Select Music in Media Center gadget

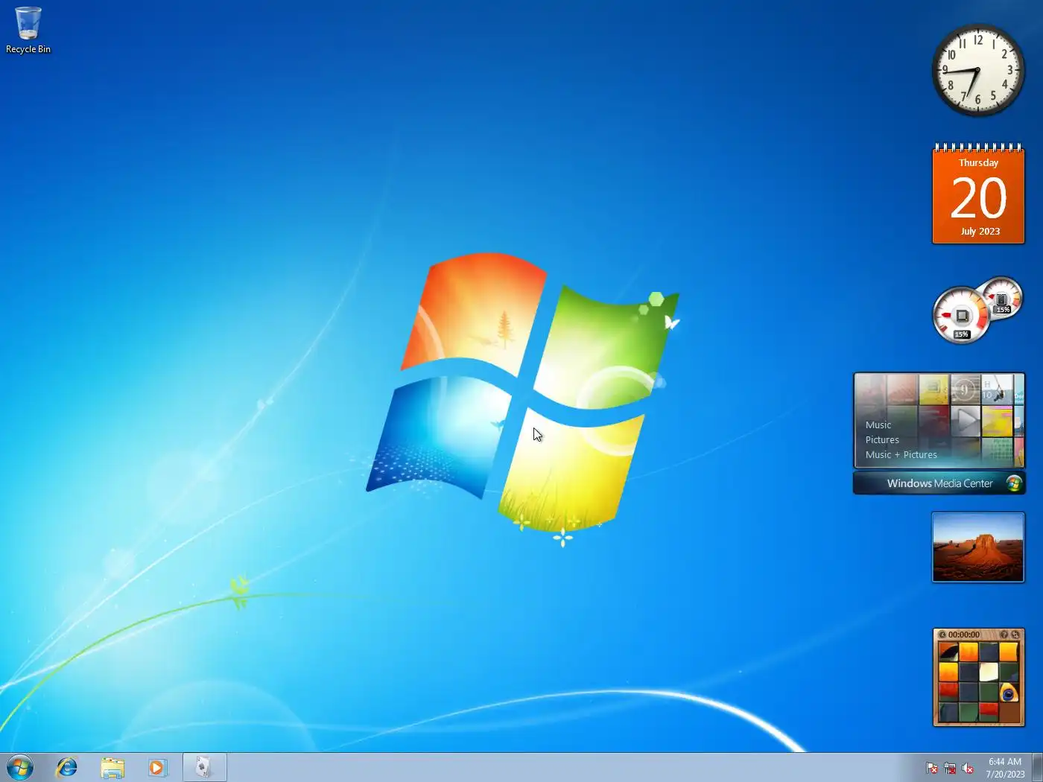coord(878,425)
